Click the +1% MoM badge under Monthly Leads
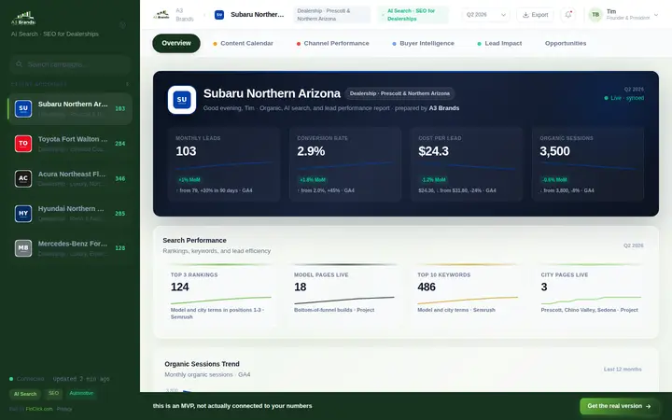Viewport: 672px width, 420px height. pos(189,179)
